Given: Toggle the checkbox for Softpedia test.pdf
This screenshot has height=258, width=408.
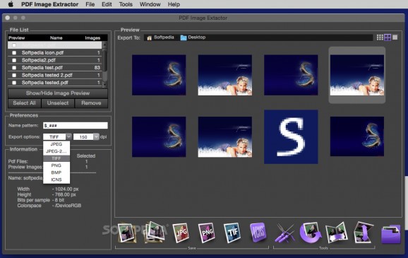Looking at the screenshot, I should pyautogui.click(x=14, y=68).
